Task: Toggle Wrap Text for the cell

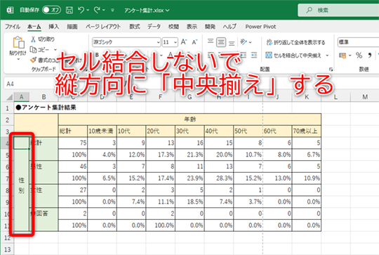Action: point(295,43)
